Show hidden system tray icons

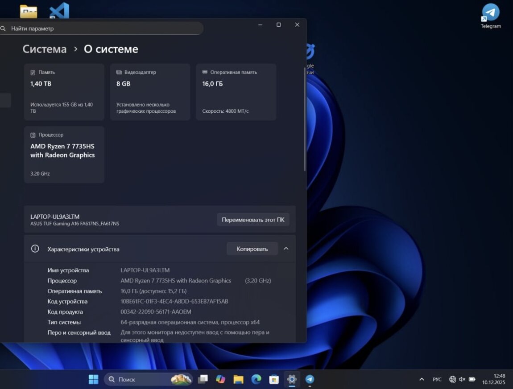pyautogui.click(x=422, y=379)
